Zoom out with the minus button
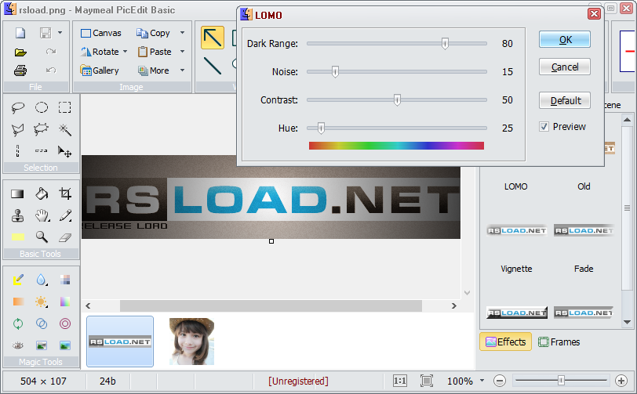The image size is (637, 394). 500,381
